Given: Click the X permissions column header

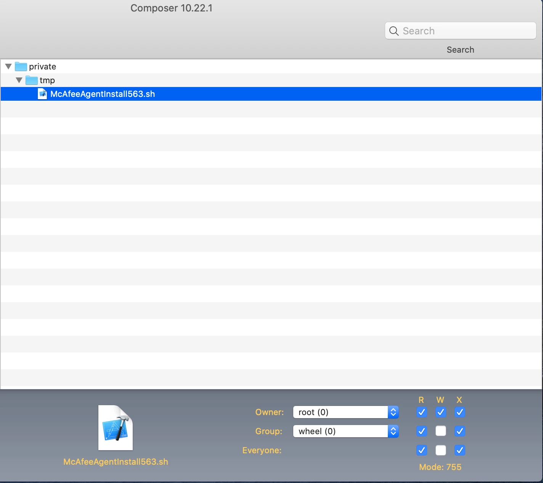Looking at the screenshot, I should tap(459, 400).
